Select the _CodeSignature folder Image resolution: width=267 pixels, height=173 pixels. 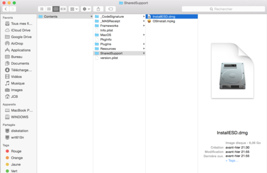click(119, 16)
